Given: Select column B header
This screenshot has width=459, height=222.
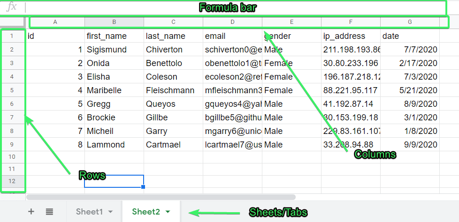Looking at the screenshot, I should 114,22.
